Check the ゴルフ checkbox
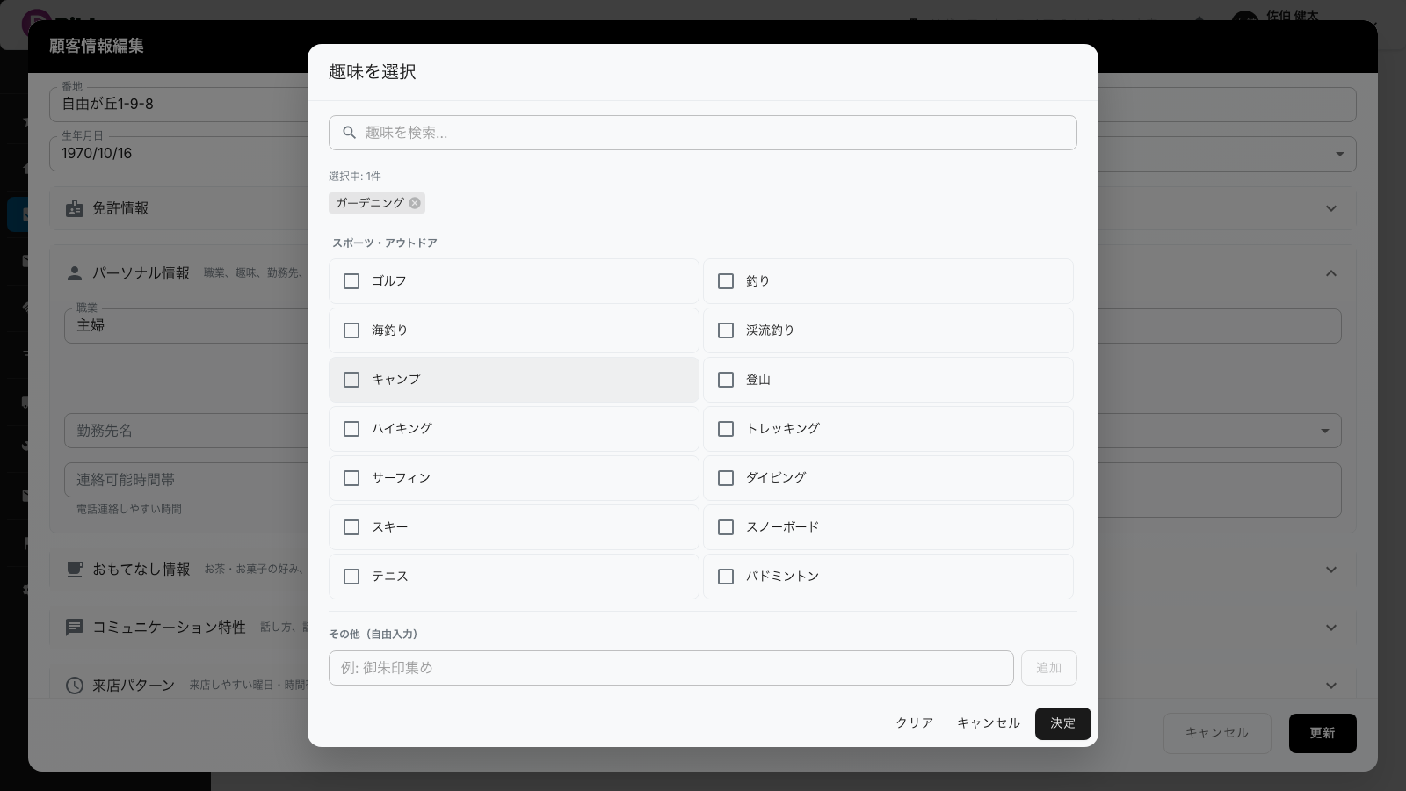Image resolution: width=1406 pixels, height=791 pixels. [351, 281]
